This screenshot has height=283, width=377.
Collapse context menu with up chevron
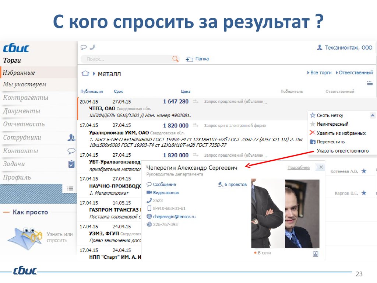click(372, 115)
